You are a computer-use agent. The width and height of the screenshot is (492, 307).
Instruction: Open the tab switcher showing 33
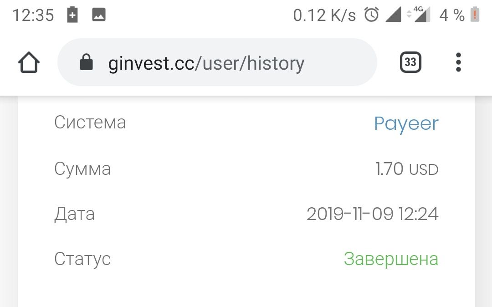pyautogui.click(x=410, y=62)
